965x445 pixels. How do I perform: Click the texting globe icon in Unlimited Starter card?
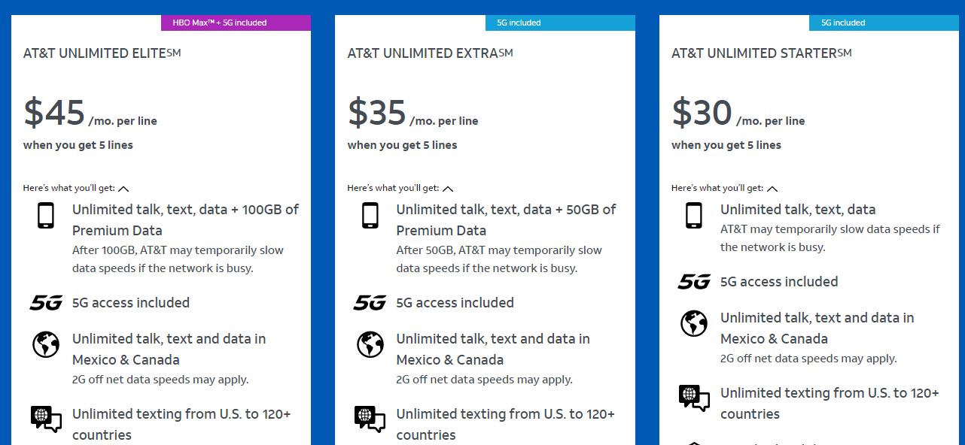694,398
